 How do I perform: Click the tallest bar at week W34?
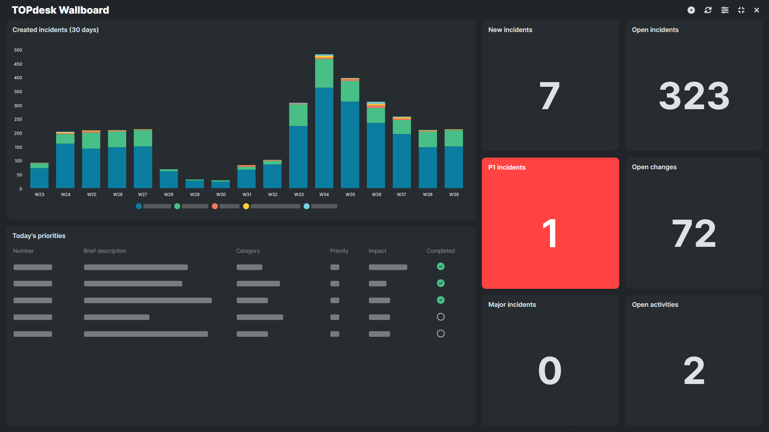(324, 120)
